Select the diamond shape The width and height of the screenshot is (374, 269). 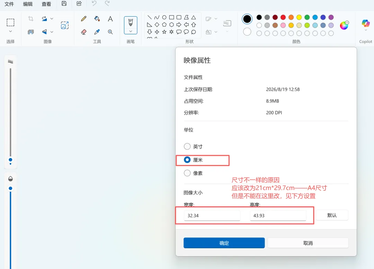pos(157,25)
